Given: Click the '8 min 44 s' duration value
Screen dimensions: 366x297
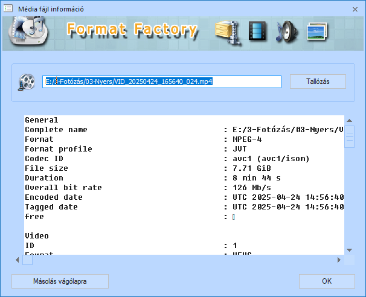Looking at the screenshot, I should point(257,178).
